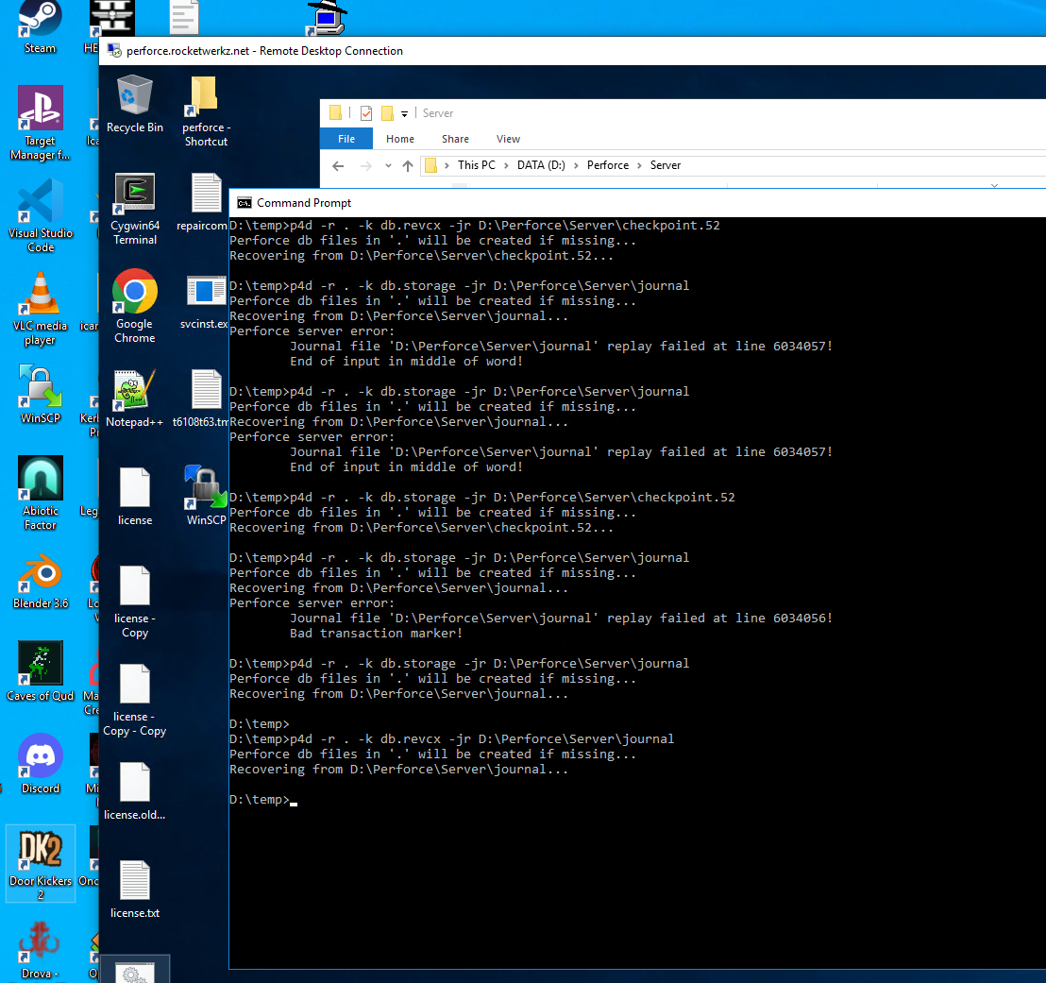
Task: Click Command Prompt window system icon
Action: 245,203
